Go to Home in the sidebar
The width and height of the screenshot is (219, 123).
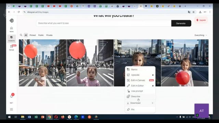coord(11,29)
